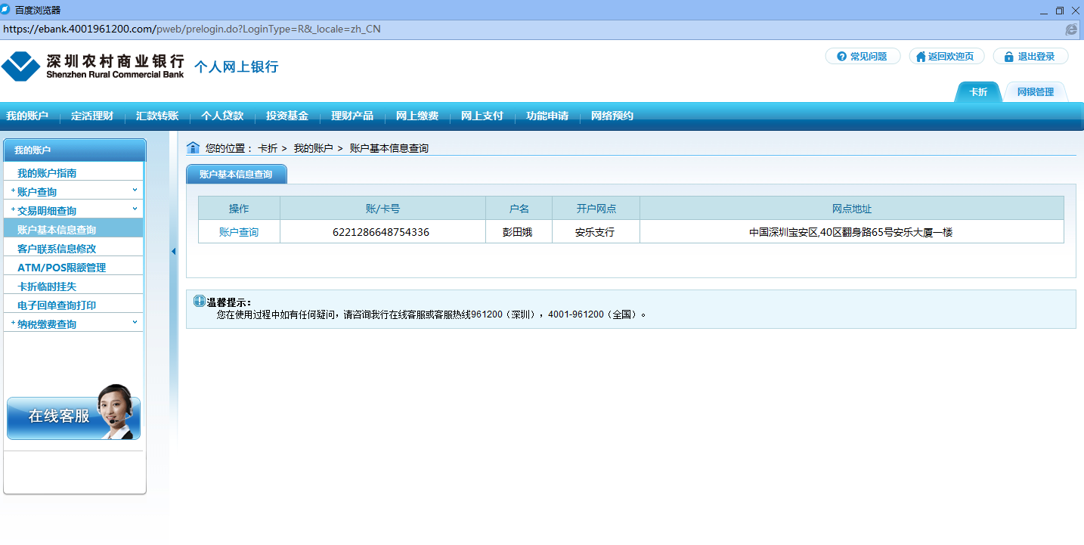Image resolution: width=1084 pixels, height=545 pixels.
Task: Click the home icon beside breadcrumb
Action: (x=193, y=147)
